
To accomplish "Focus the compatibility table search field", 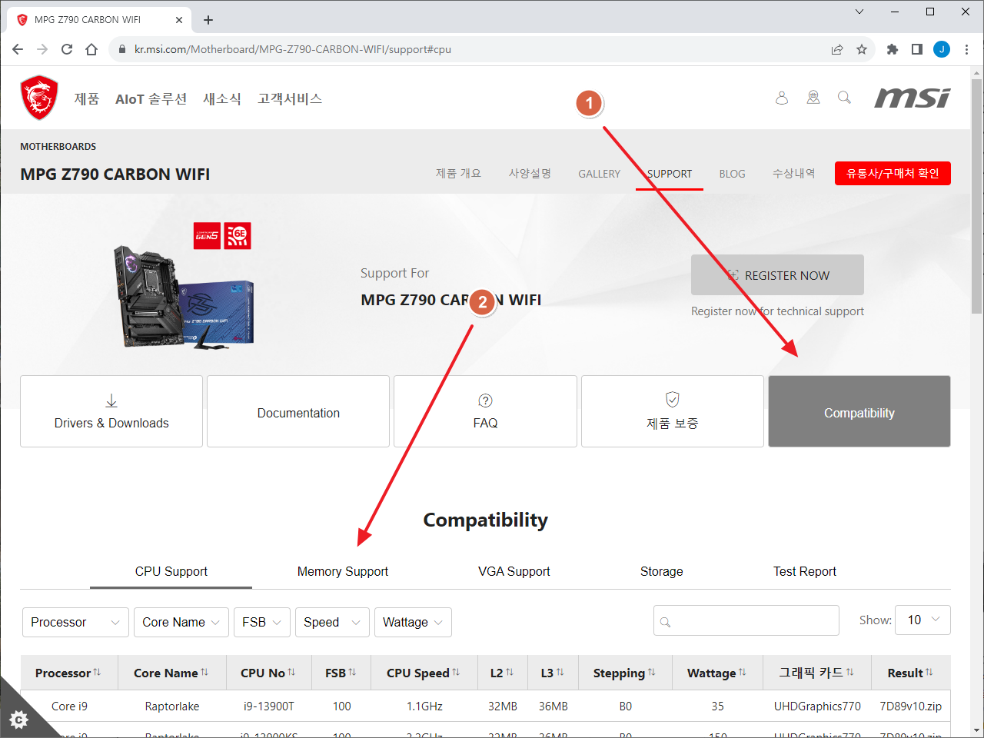I will click(x=746, y=620).
